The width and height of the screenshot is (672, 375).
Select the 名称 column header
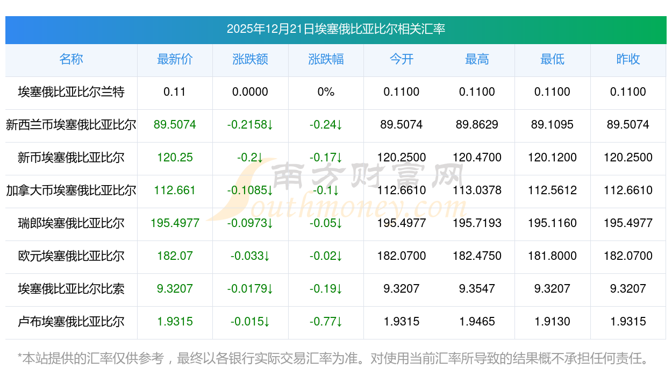71,59
